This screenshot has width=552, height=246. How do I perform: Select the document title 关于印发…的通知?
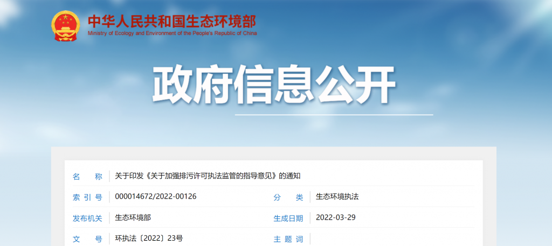coord(208,176)
